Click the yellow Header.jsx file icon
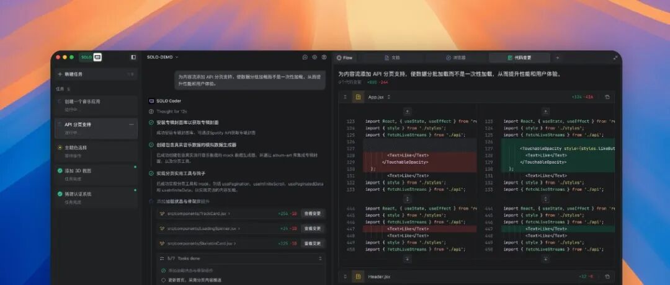This screenshot has height=285, width=670. click(x=358, y=277)
